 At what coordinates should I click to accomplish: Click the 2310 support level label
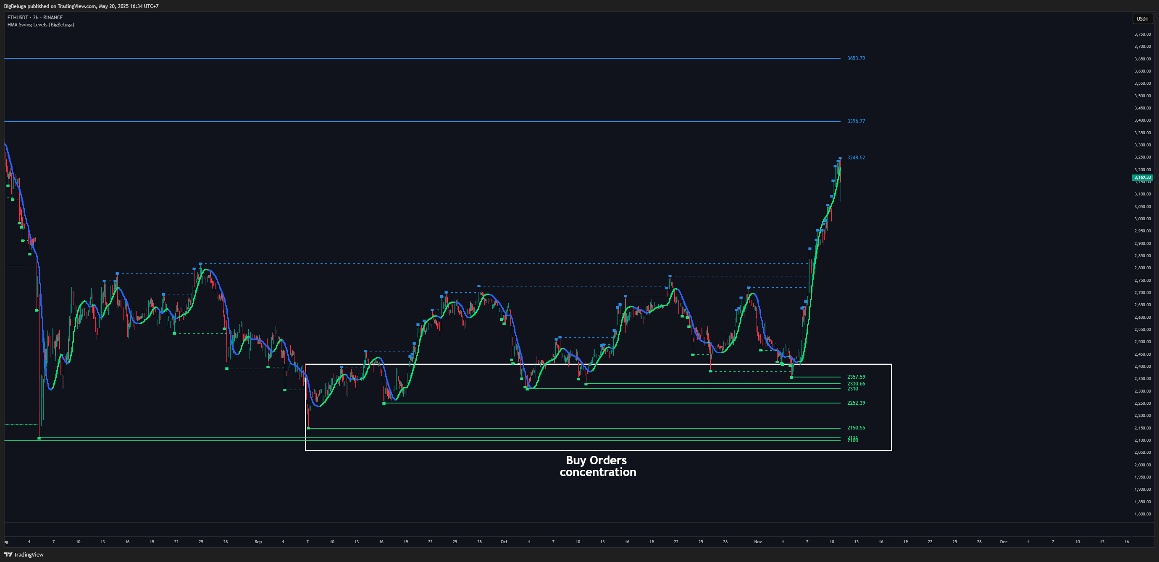852,389
